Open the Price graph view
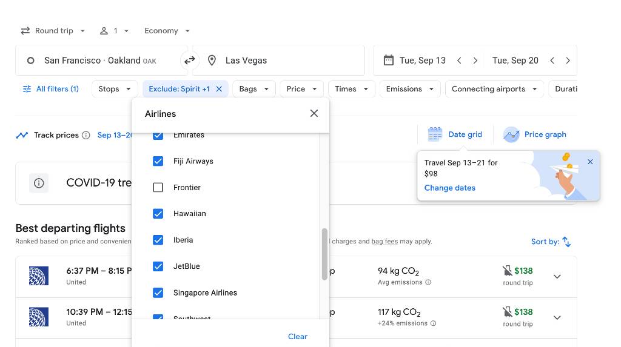The height and width of the screenshot is (347, 621). click(x=535, y=134)
